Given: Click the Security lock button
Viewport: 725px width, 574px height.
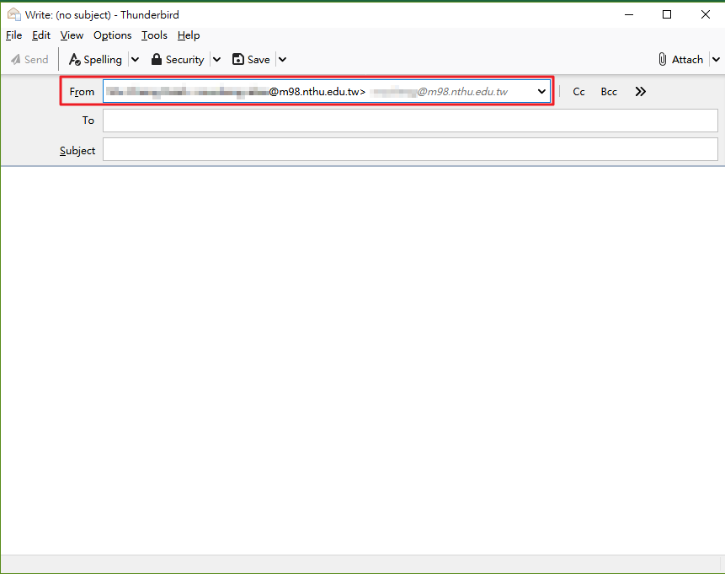Looking at the screenshot, I should point(178,59).
